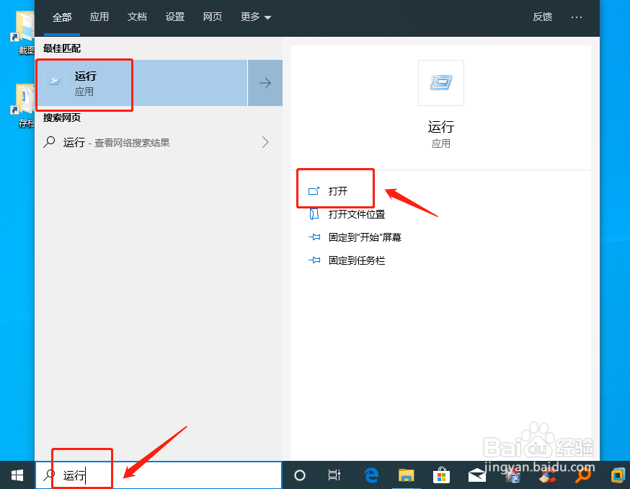Switch to the 设置 filter tab
Viewport: 630px width, 489px height.
(174, 17)
